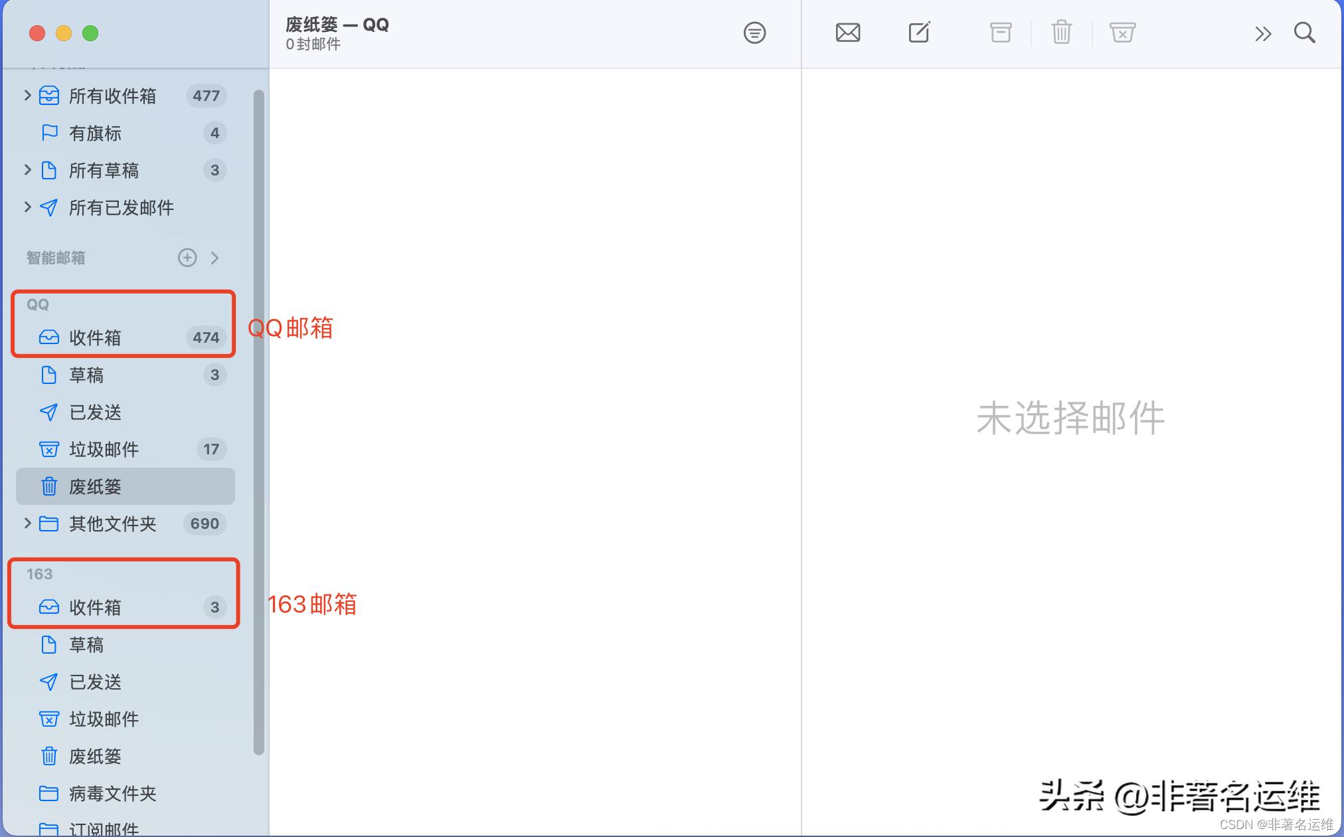Select the QQ 收件箱 mailbox

[96, 337]
